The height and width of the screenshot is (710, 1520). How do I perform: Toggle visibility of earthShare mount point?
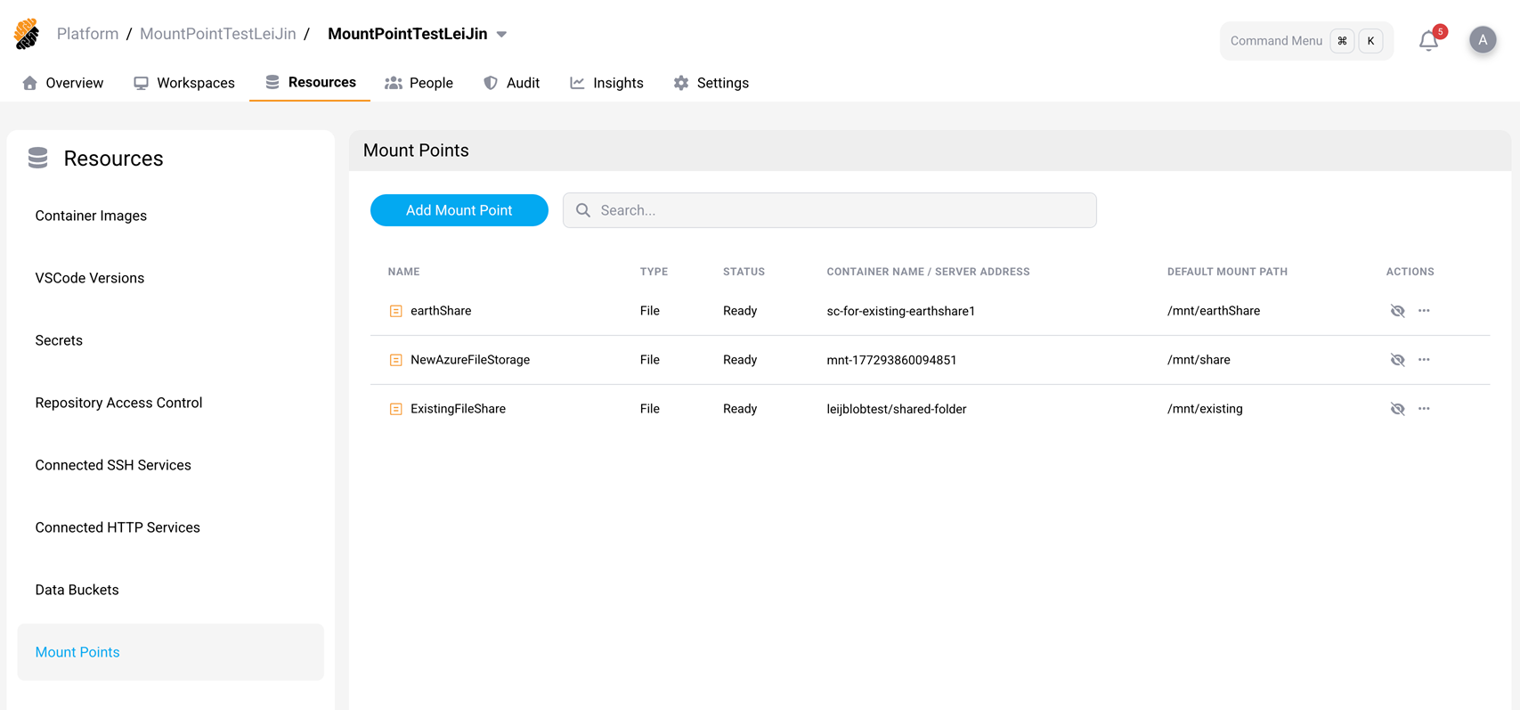1397,311
